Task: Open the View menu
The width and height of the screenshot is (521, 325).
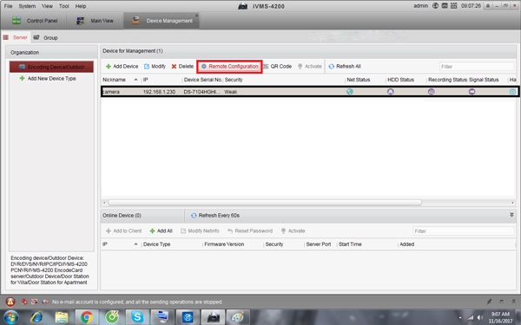Action: click(x=47, y=6)
